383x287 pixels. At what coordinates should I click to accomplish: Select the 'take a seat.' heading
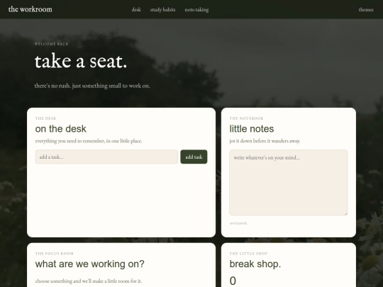click(x=81, y=61)
